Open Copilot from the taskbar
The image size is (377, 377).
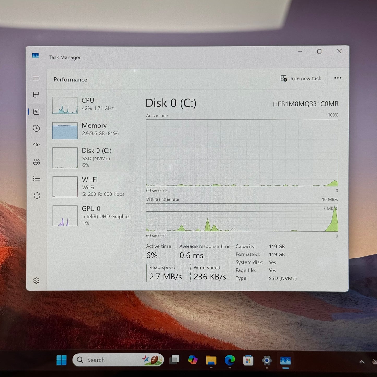pos(193,360)
